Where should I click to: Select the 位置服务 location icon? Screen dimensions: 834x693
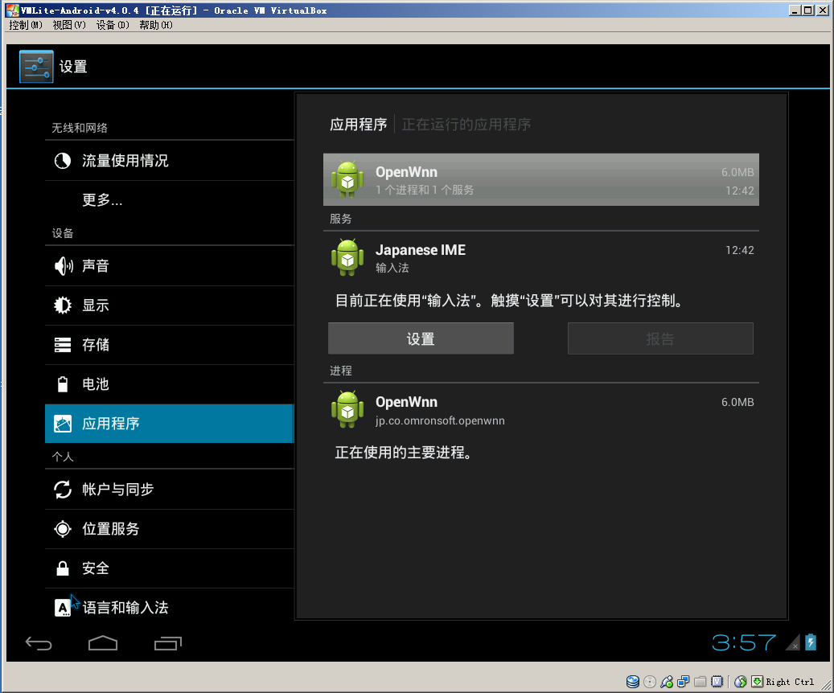tap(63, 528)
